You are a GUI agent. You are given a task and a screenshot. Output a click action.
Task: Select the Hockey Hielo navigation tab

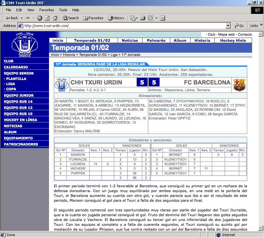[x=233, y=40]
